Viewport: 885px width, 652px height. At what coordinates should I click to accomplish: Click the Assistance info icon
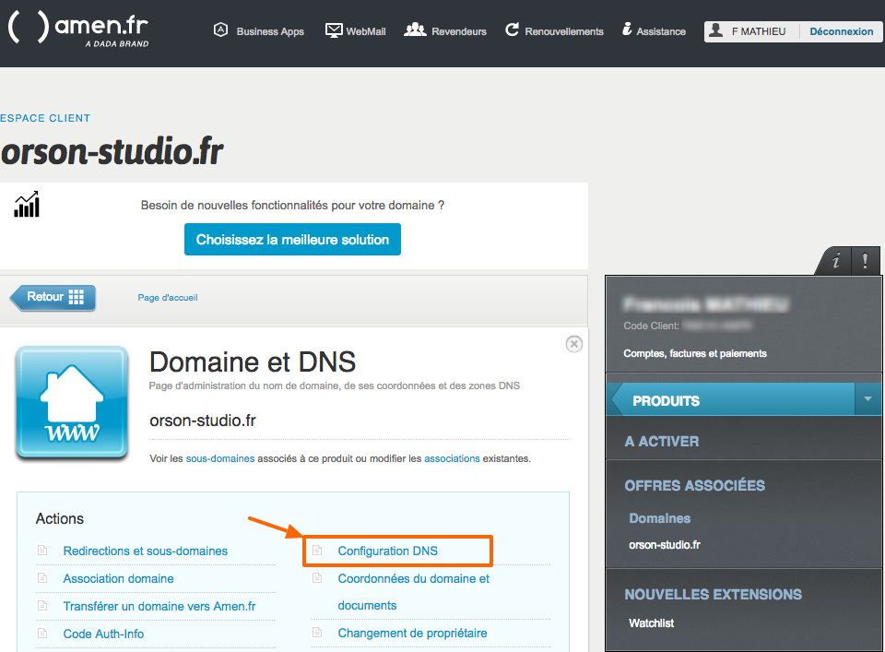(x=627, y=30)
